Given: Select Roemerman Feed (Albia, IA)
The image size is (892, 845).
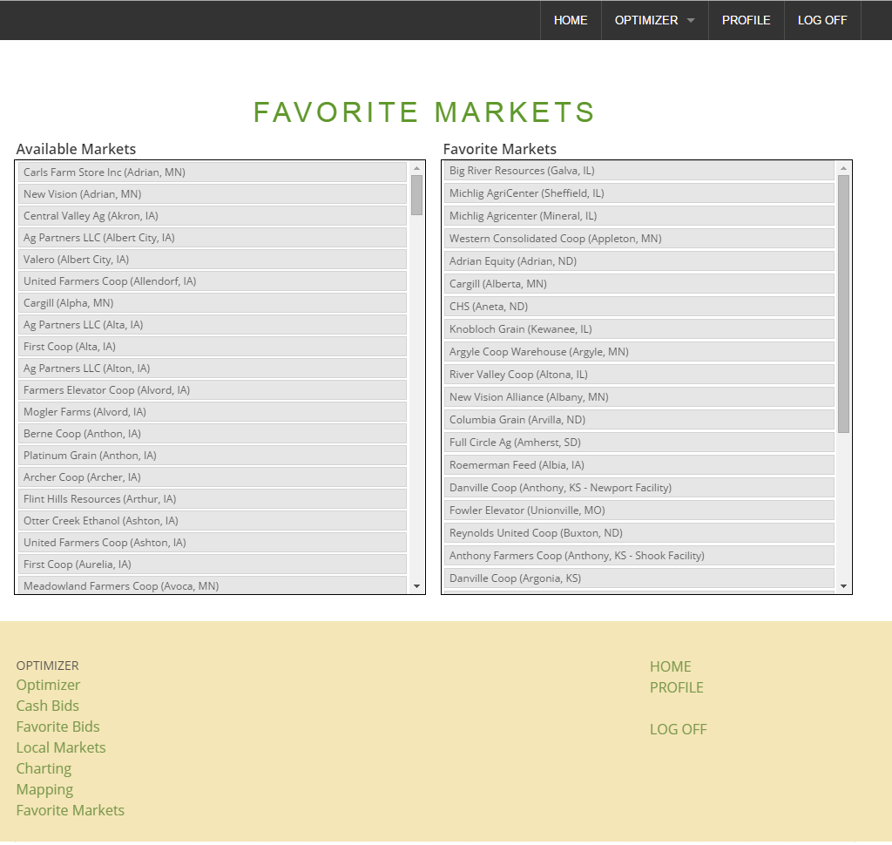Looking at the screenshot, I should [x=639, y=465].
